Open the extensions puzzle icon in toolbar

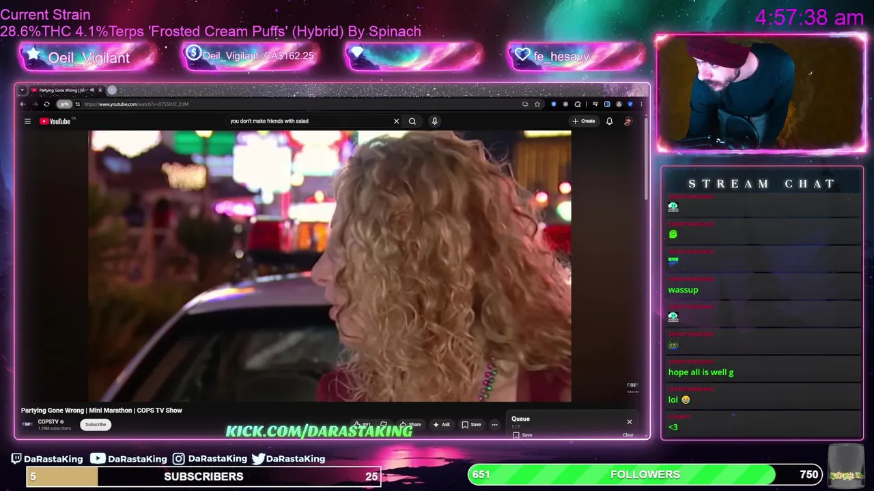tap(578, 104)
